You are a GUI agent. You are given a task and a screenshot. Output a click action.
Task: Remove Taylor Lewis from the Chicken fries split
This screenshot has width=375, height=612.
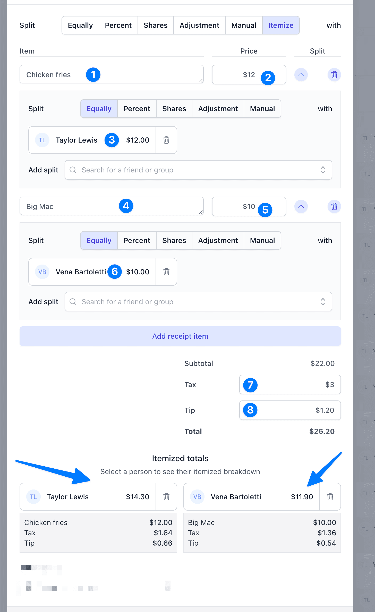166,140
